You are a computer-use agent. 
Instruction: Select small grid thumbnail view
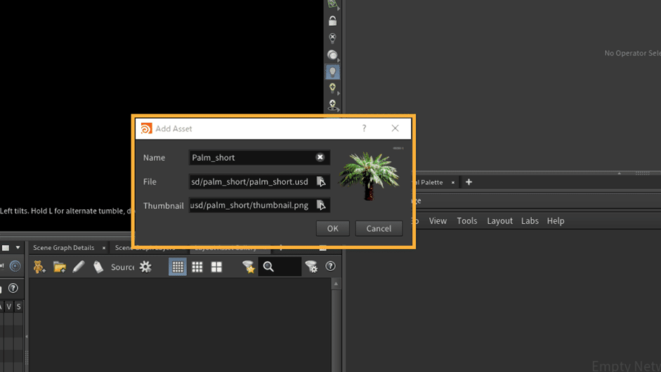click(x=178, y=267)
